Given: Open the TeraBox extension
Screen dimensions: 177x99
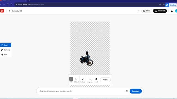Looking at the screenshot, I should 171,5.
